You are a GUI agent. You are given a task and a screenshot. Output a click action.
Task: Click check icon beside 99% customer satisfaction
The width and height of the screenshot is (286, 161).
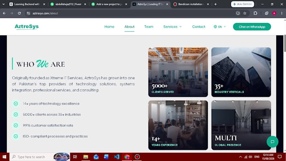coord(16,125)
